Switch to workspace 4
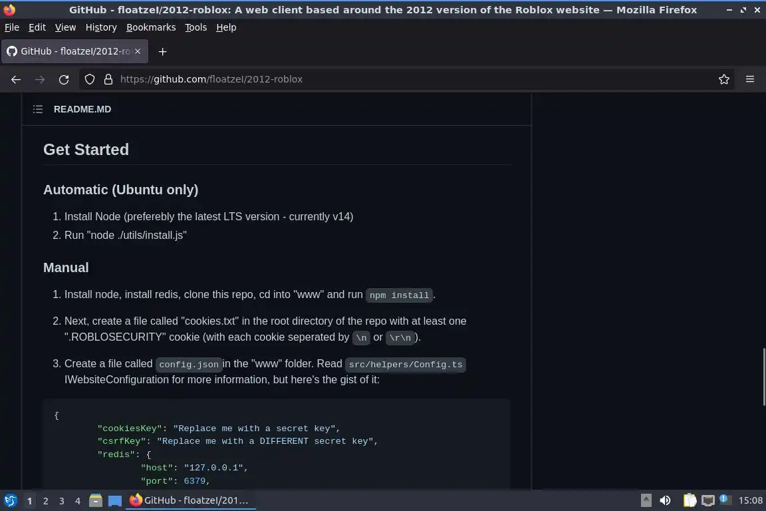Screen dimensions: 766x511 click(x=78, y=501)
